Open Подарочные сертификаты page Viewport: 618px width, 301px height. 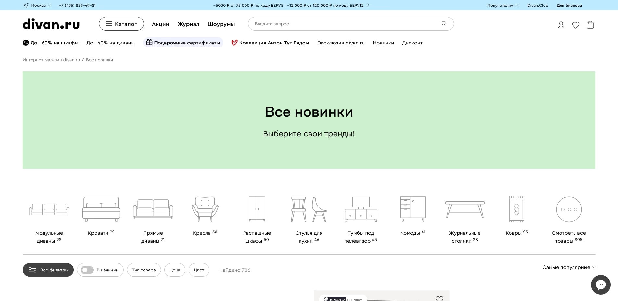tap(183, 43)
